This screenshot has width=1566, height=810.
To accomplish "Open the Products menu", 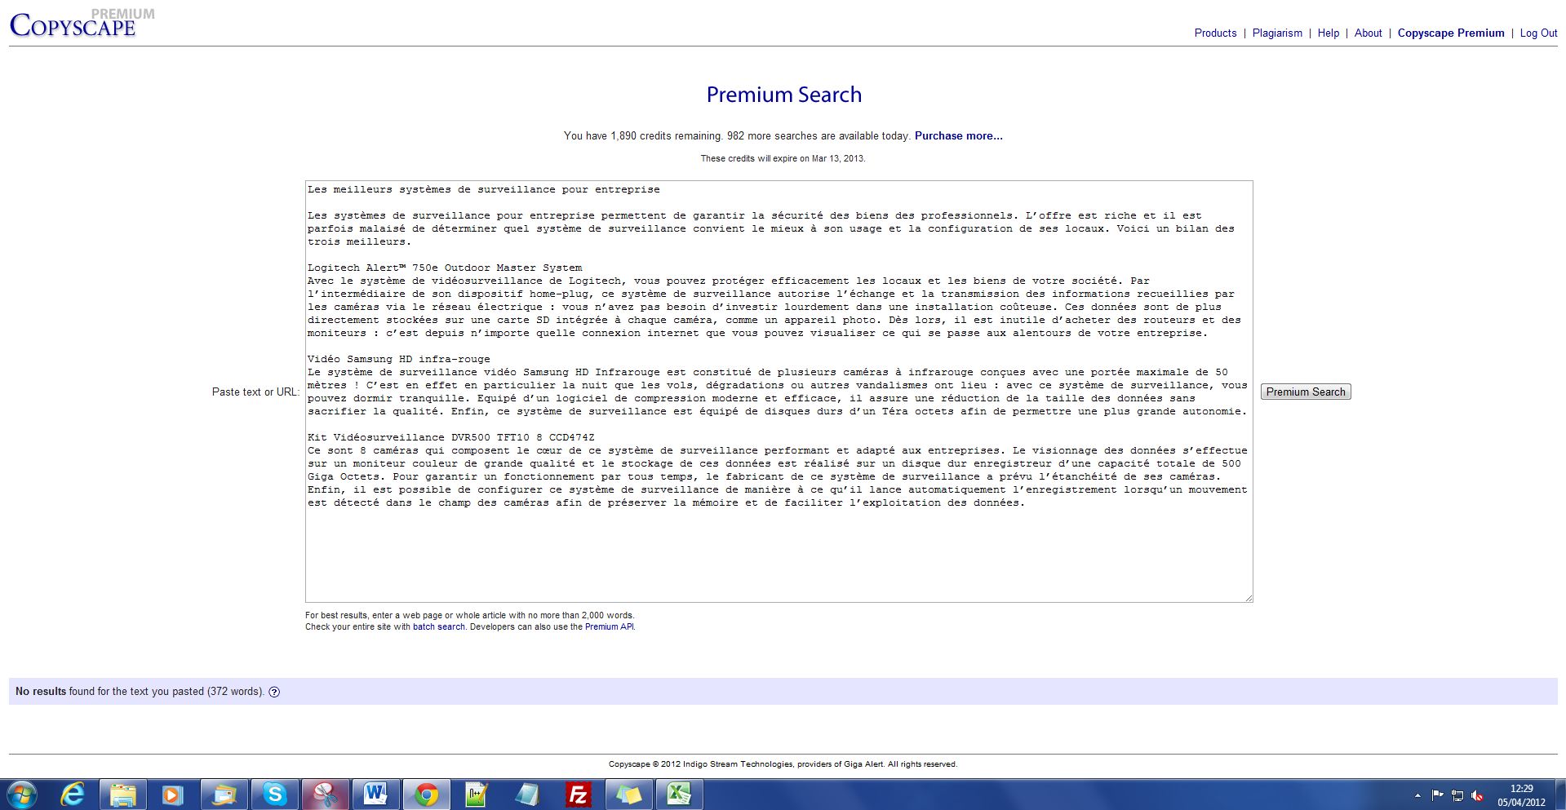I will point(1215,33).
